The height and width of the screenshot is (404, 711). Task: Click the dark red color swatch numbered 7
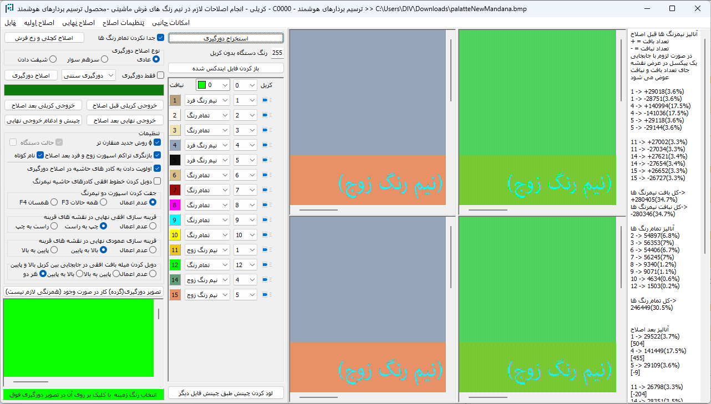(174, 190)
